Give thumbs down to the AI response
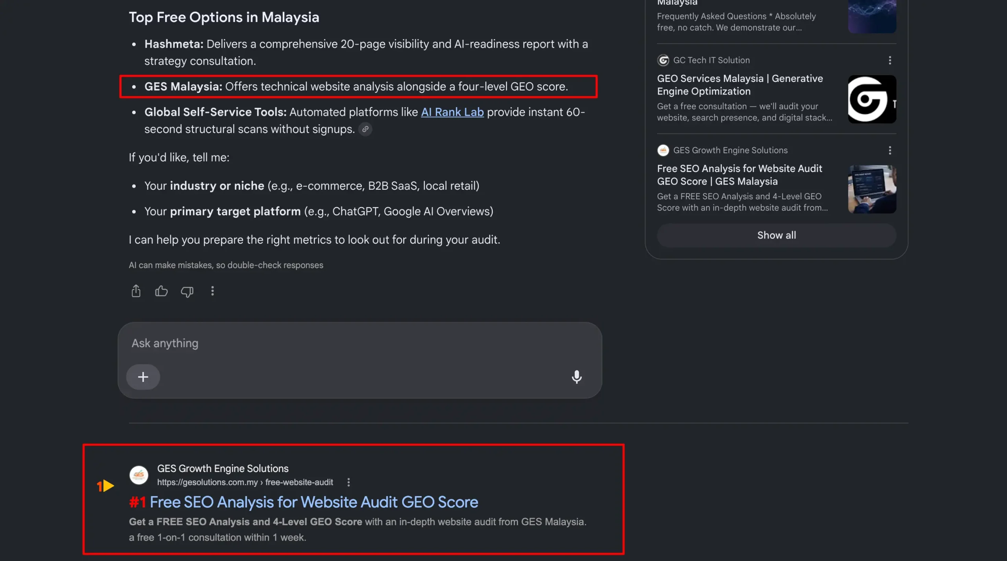This screenshot has height=561, width=1007. [x=187, y=292]
